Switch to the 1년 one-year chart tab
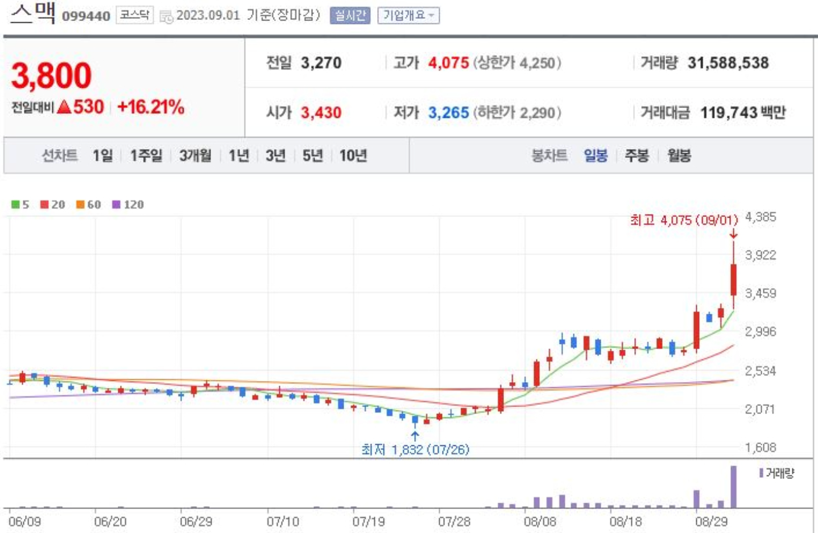818x533 pixels. (238, 154)
